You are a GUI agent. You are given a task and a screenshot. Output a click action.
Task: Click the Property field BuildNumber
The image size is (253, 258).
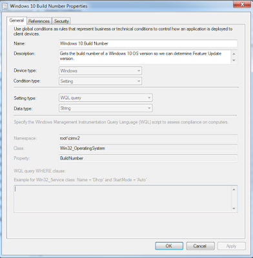point(148,158)
